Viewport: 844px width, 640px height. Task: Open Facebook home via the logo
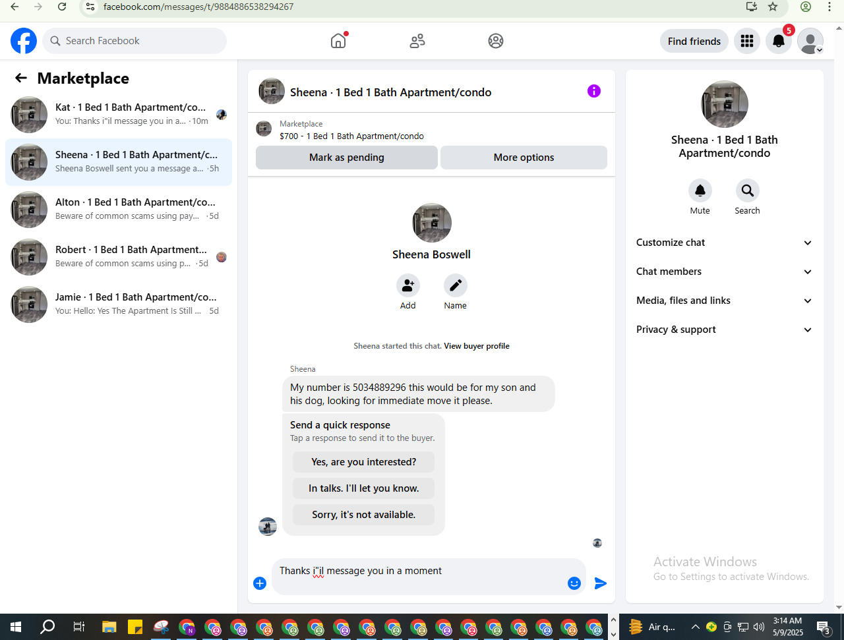(x=24, y=41)
